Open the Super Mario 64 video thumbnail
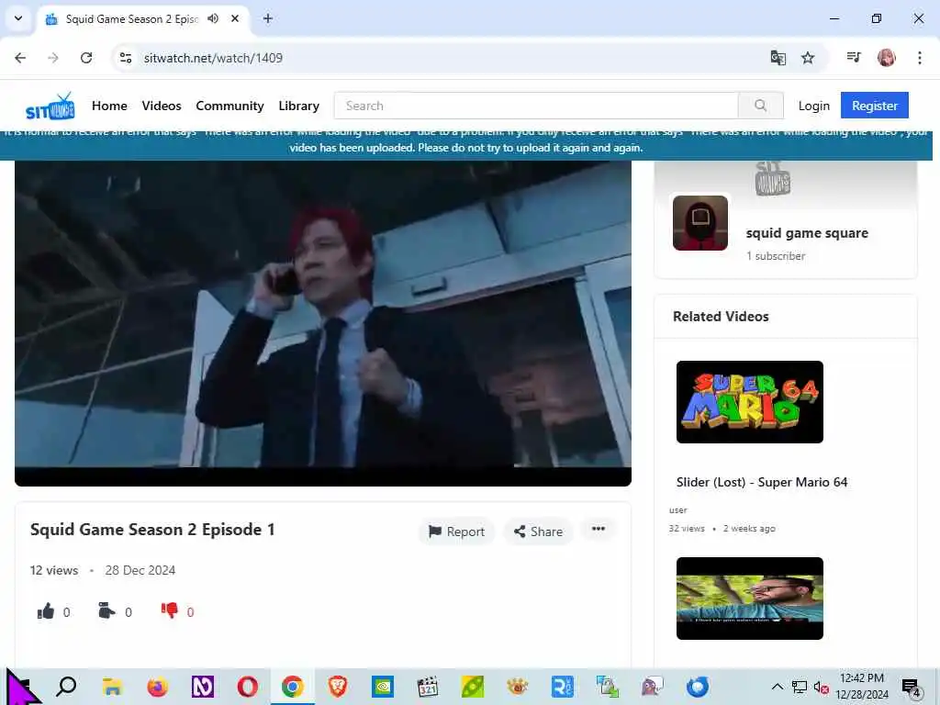 coord(749,402)
